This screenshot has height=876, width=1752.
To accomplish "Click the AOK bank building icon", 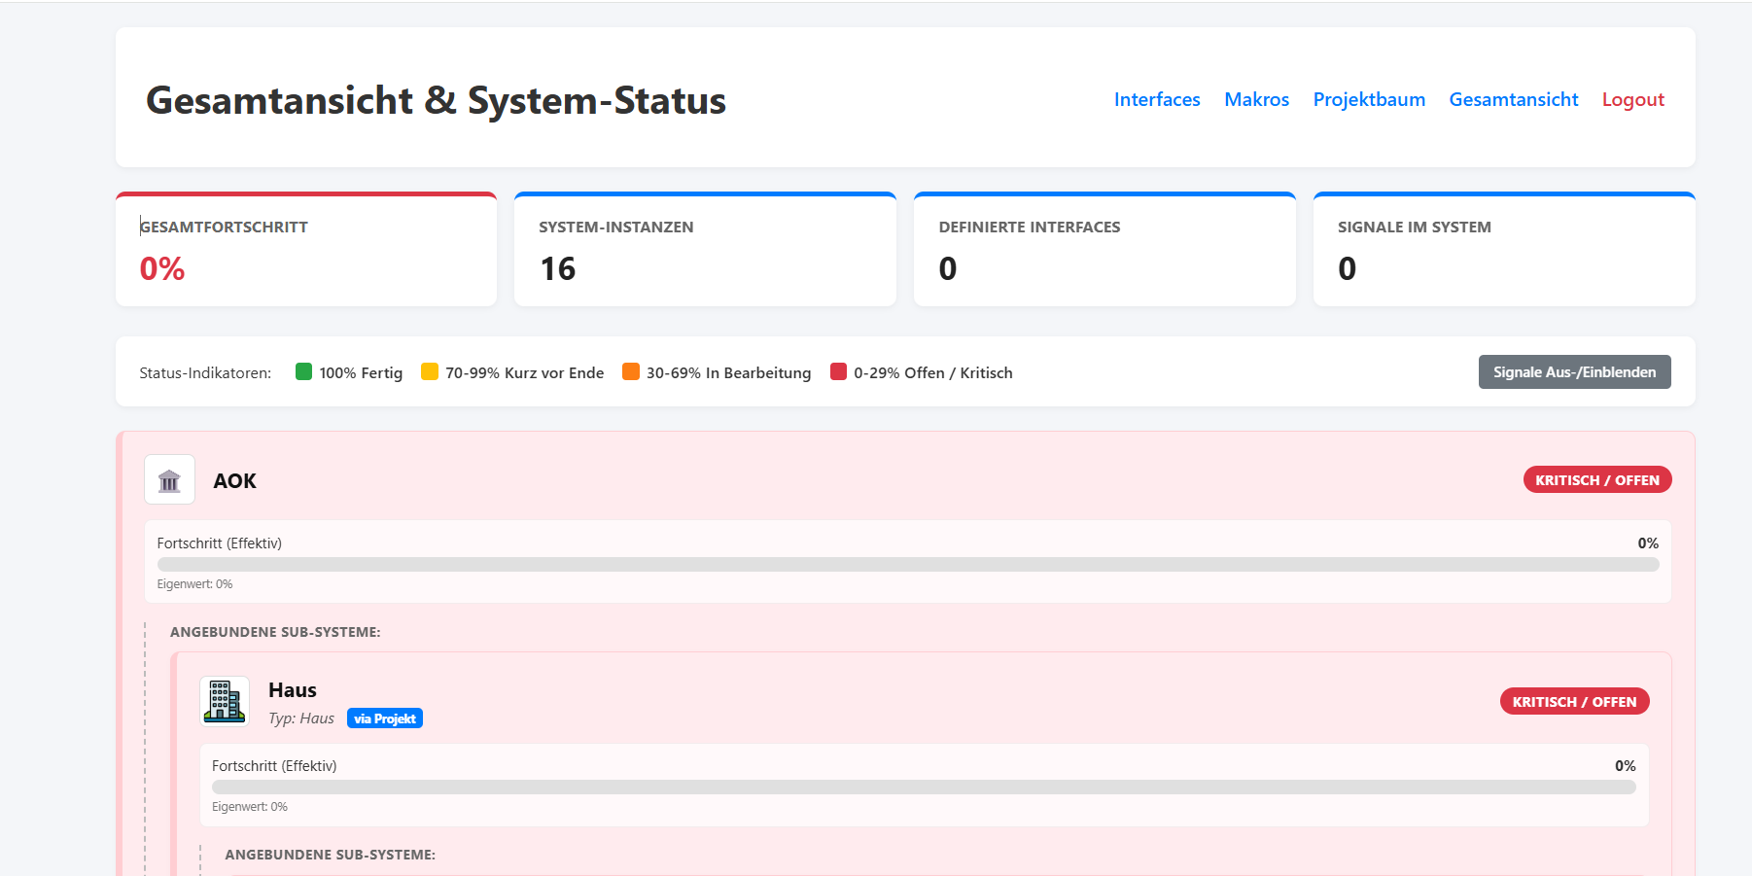I will tap(169, 479).
